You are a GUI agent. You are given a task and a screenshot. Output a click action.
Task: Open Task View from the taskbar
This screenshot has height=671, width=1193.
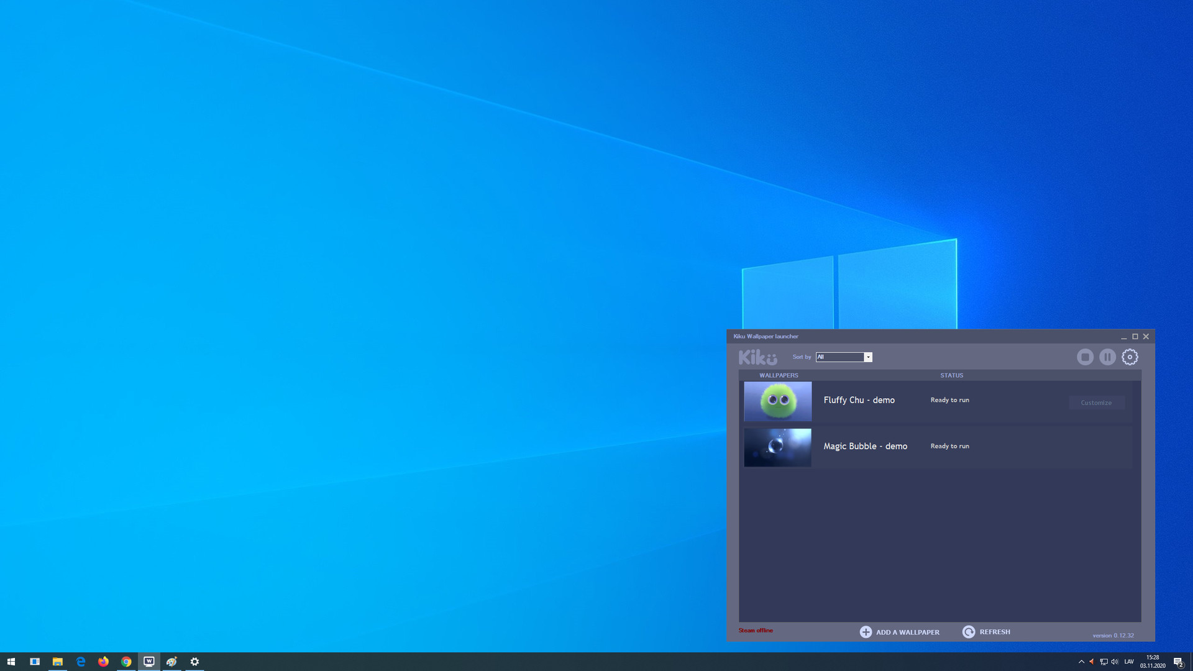35,662
